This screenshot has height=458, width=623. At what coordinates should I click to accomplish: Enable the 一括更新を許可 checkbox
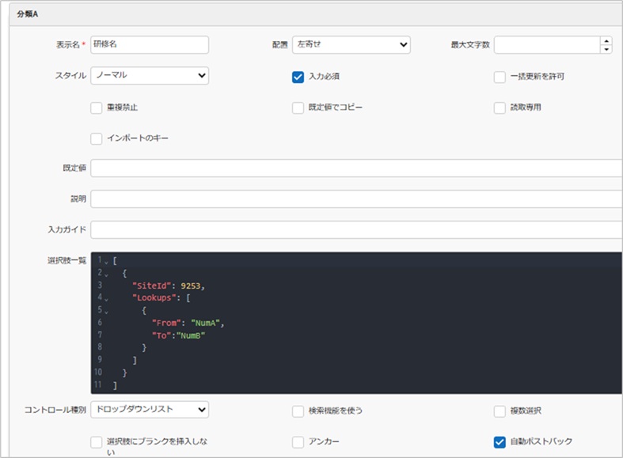(500, 77)
